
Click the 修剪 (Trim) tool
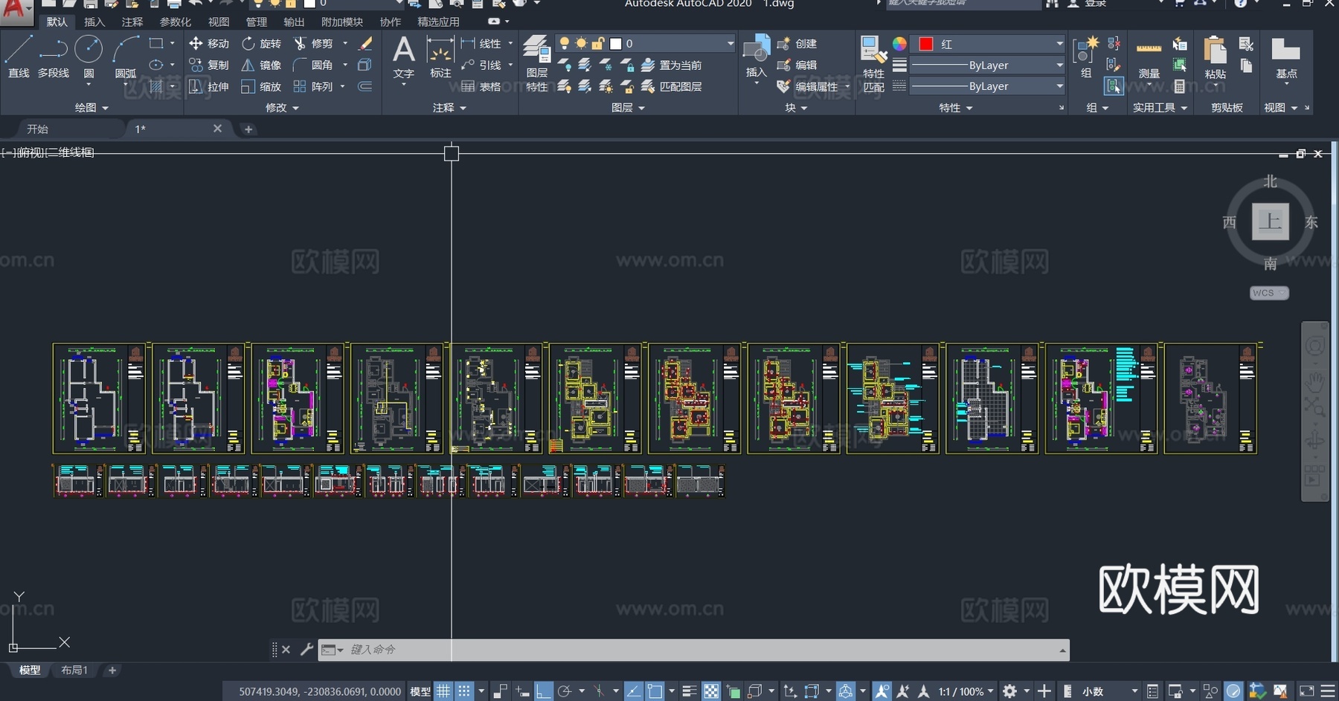(313, 44)
